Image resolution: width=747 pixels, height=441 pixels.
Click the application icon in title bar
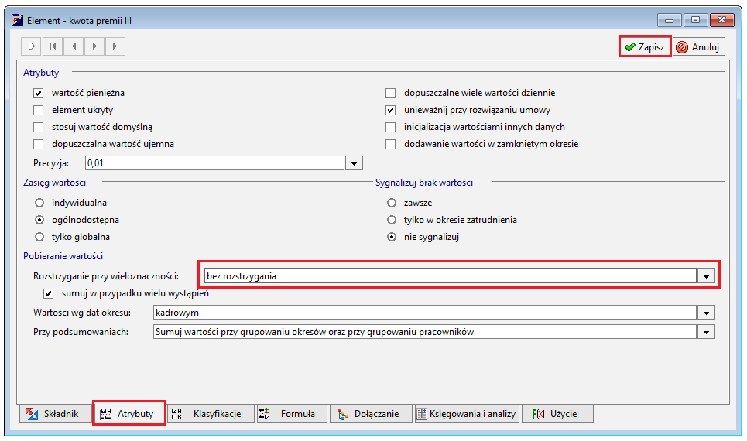[18, 20]
